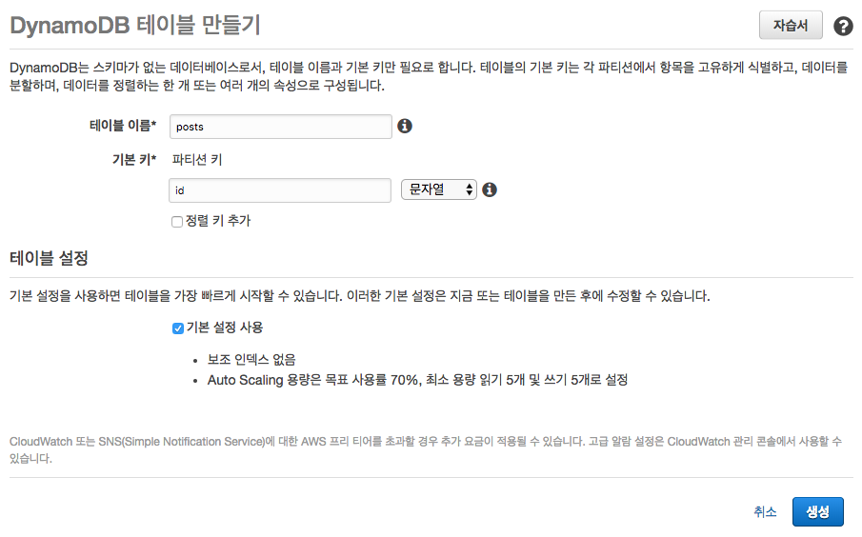This screenshot has width=862, height=537.
Task: Click the 자습서 tutorial button
Action: coord(791,26)
